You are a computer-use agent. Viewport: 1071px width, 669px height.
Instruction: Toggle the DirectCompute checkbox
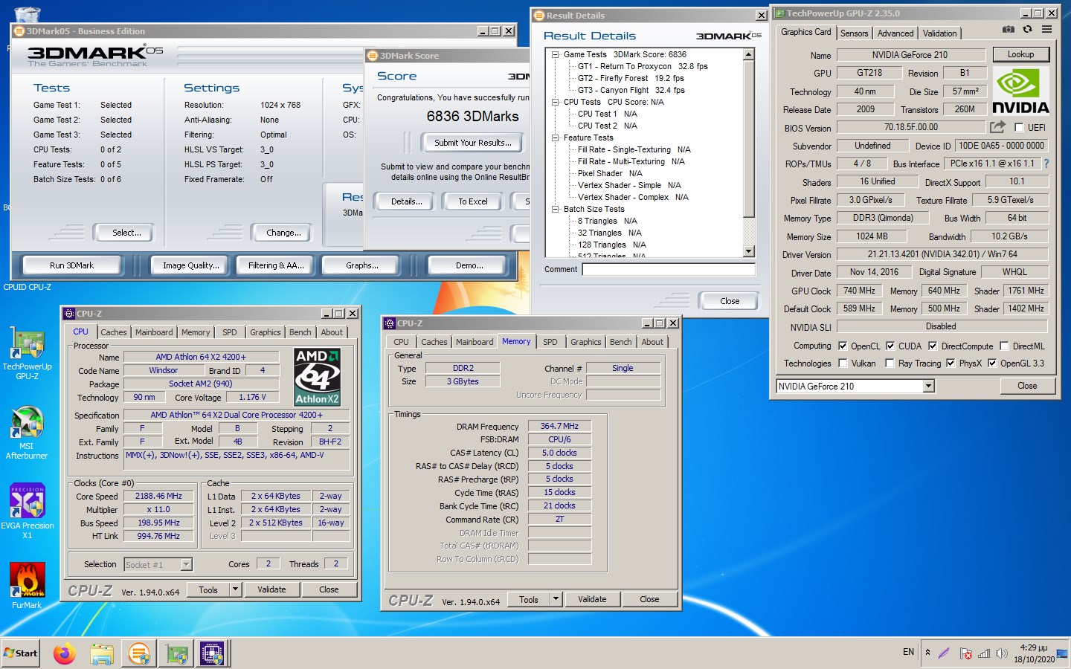933,346
